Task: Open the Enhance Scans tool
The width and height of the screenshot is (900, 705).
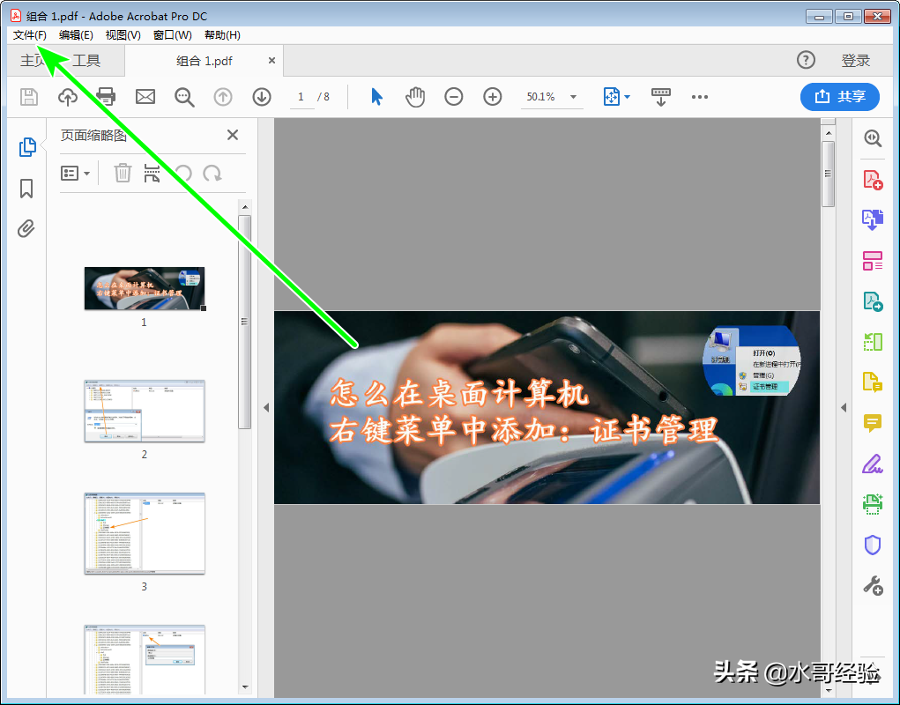Action: coord(873,504)
